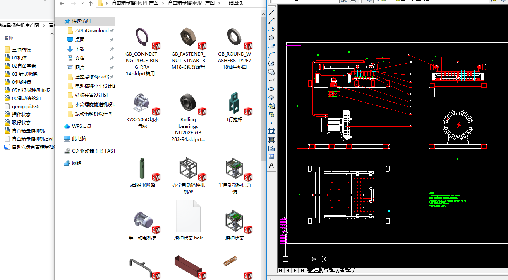Select the 半自动电机泵 part file
Viewport: 508px width, 280px height.
pos(142,226)
